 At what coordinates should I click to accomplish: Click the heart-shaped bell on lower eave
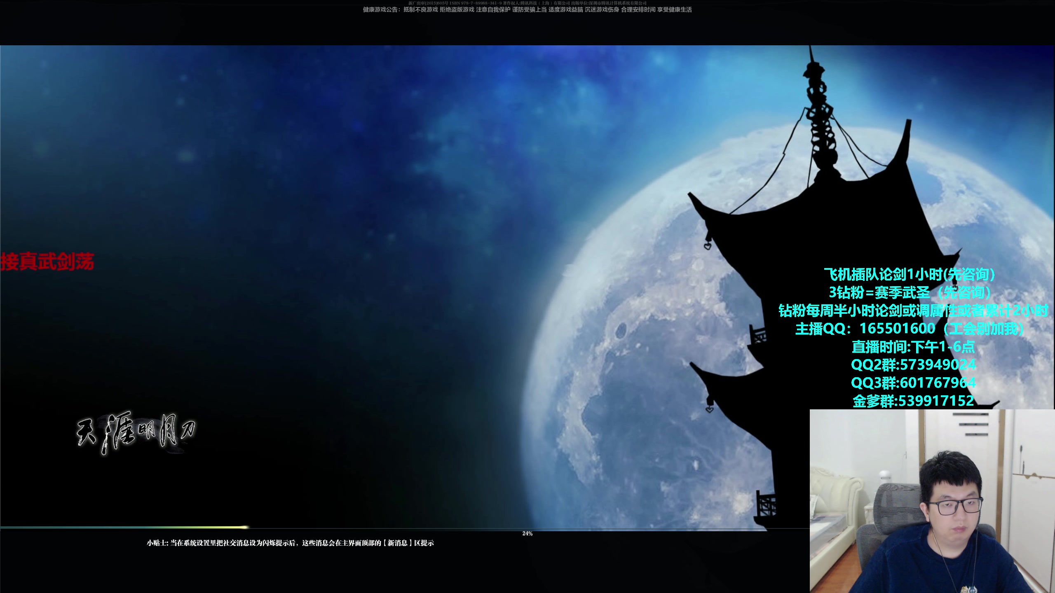point(709,409)
